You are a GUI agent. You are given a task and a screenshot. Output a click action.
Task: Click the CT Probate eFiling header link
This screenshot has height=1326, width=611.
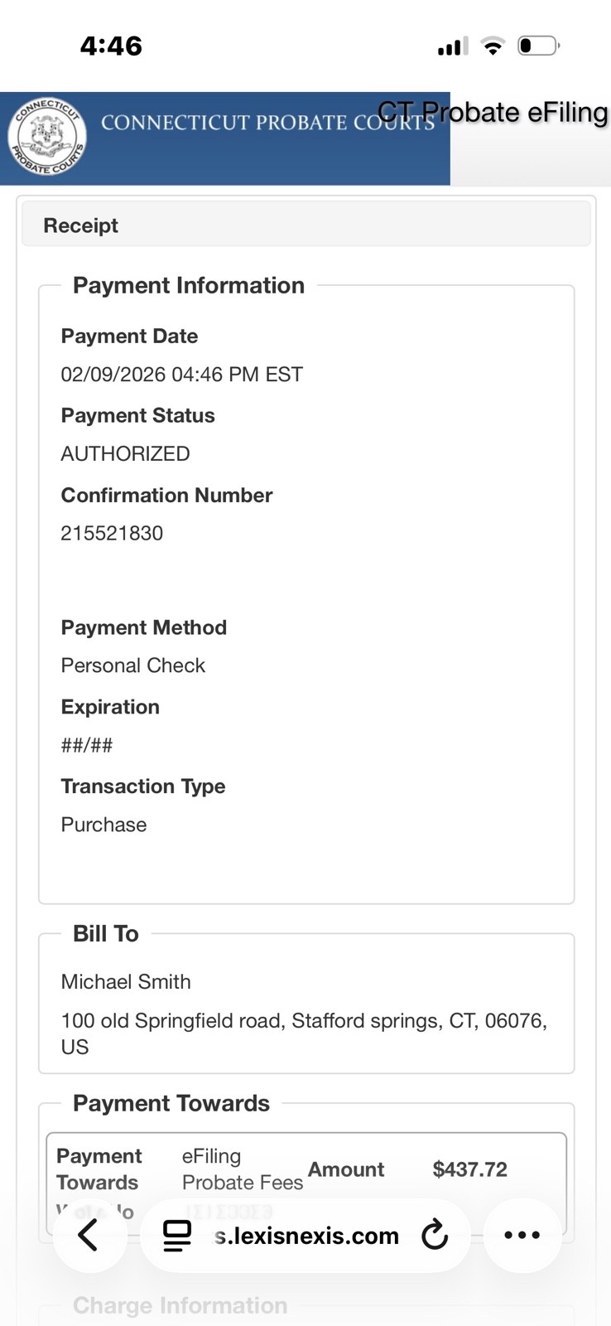pos(493,112)
